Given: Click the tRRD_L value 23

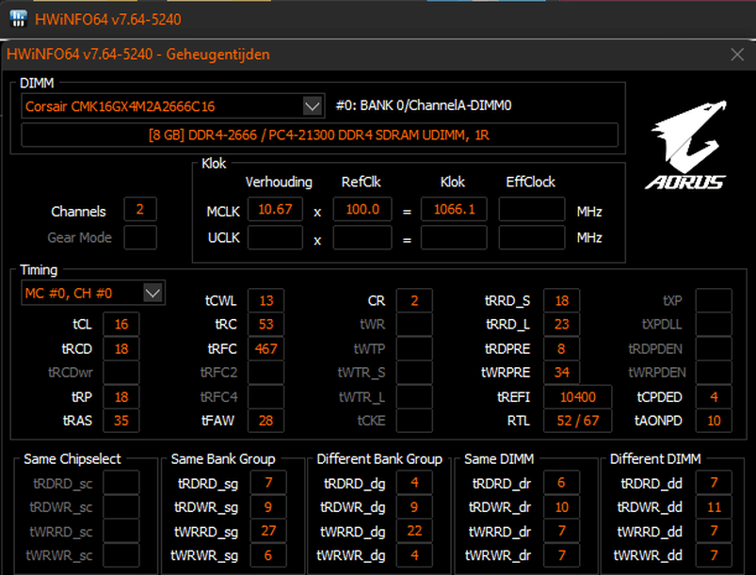Looking at the screenshot, I should pyautogui.click(x=561, y=325).
